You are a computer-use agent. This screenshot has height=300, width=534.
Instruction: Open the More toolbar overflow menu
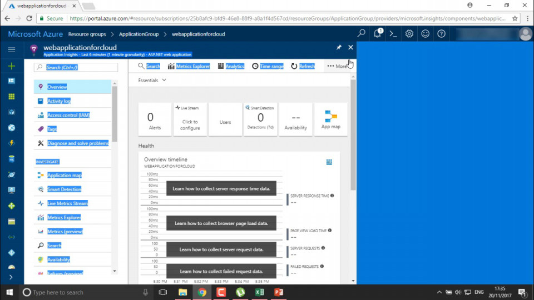337,66
